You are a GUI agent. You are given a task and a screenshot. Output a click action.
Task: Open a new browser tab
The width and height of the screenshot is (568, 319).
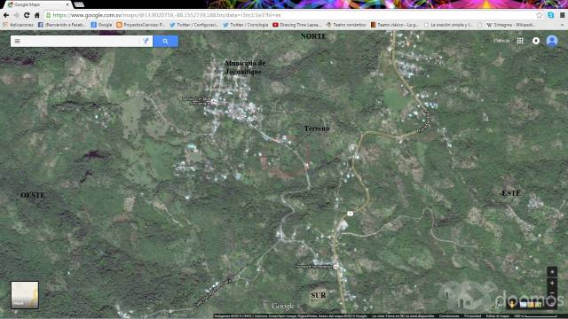click(x=79, y=4)
